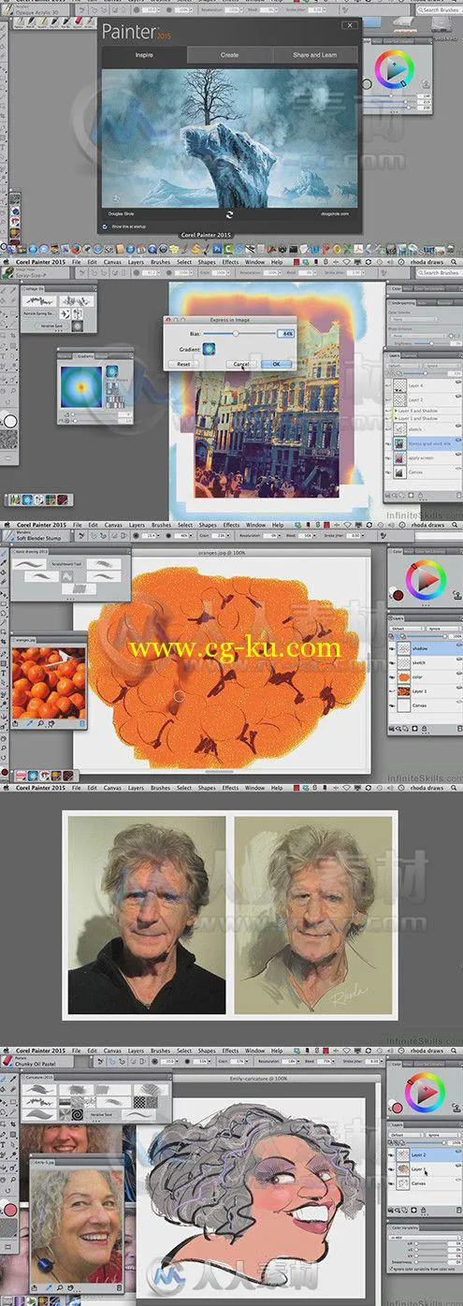The width and height of the screenshot is (463, 1306).
Task: Click the 44% Bias value field
Action: point(286,332)
